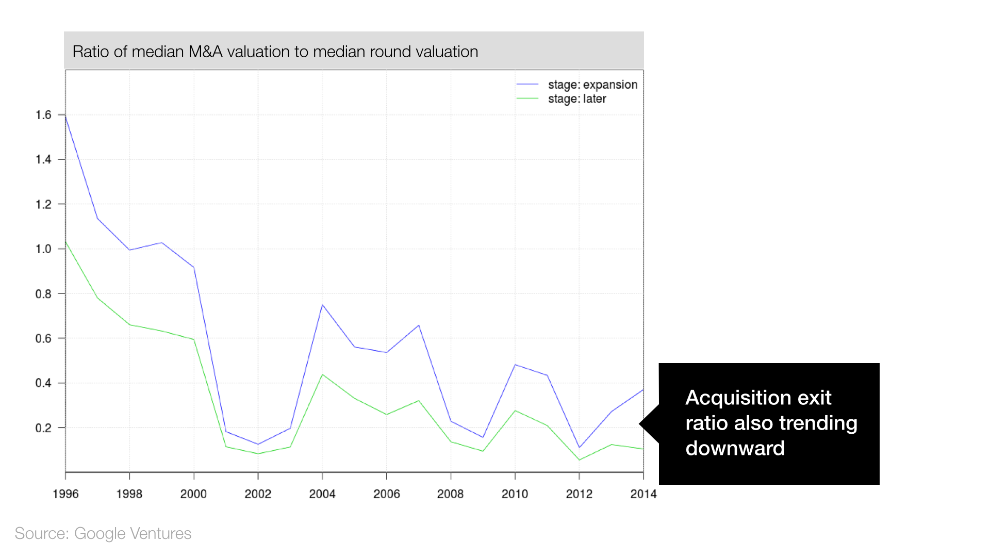Click the chart title text
The width and height of the screenshot is (990, 557).
pyautogui.click(x=275, y=52)
